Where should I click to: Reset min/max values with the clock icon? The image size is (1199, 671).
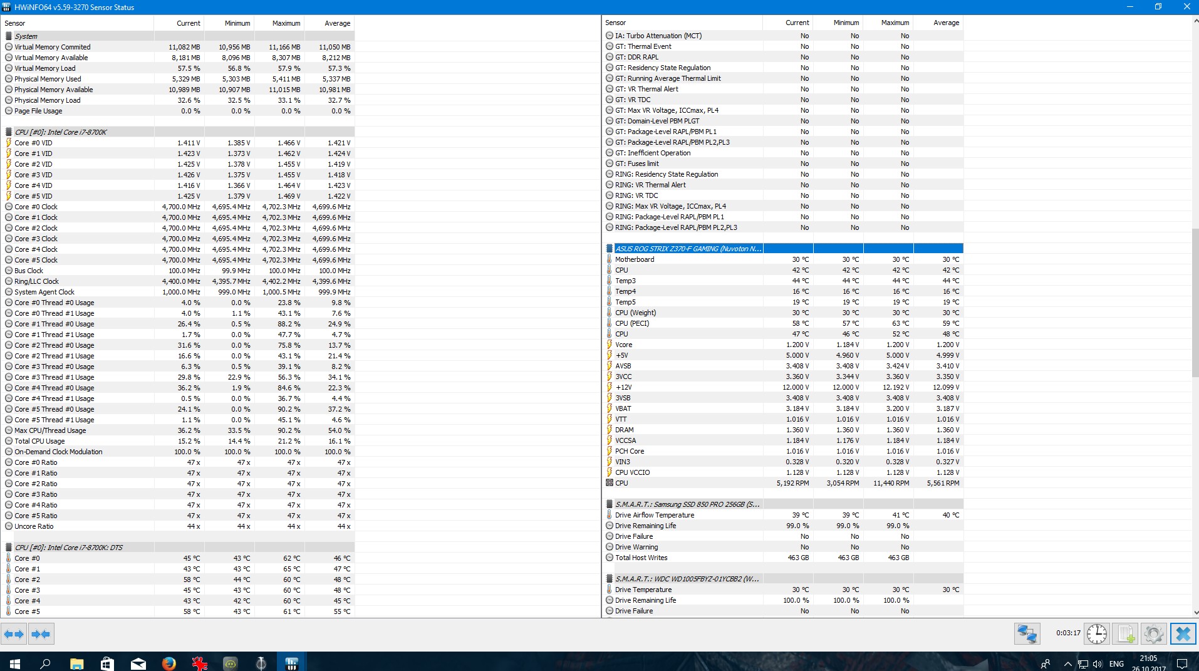pyautogui.click(x=1097, y=634)
